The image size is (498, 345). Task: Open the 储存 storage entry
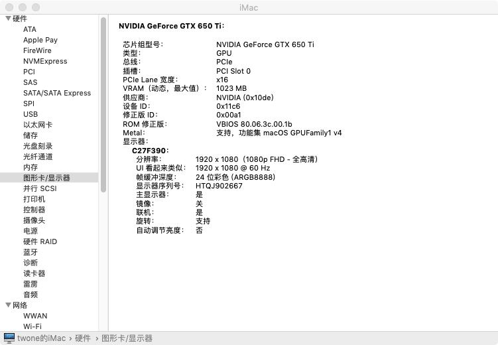[x=31, y=135]
